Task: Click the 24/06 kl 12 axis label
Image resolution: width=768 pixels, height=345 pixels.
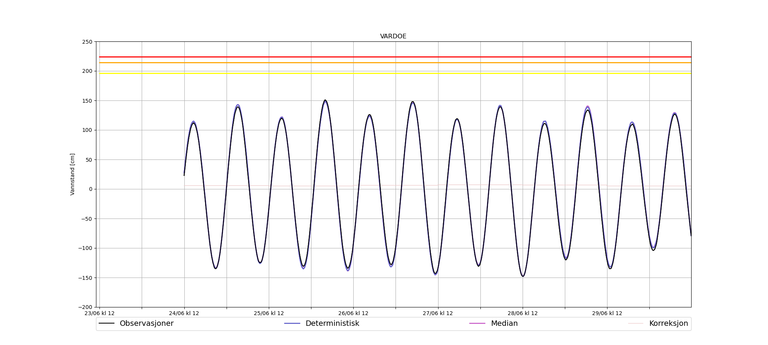Action: tap(184, 313)
